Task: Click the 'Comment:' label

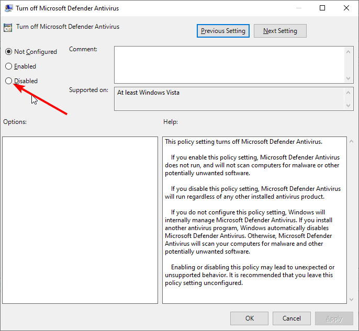Action: (83, 49)
